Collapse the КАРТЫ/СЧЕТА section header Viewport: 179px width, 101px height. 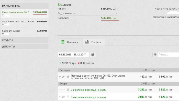click(x=25, y=6)
